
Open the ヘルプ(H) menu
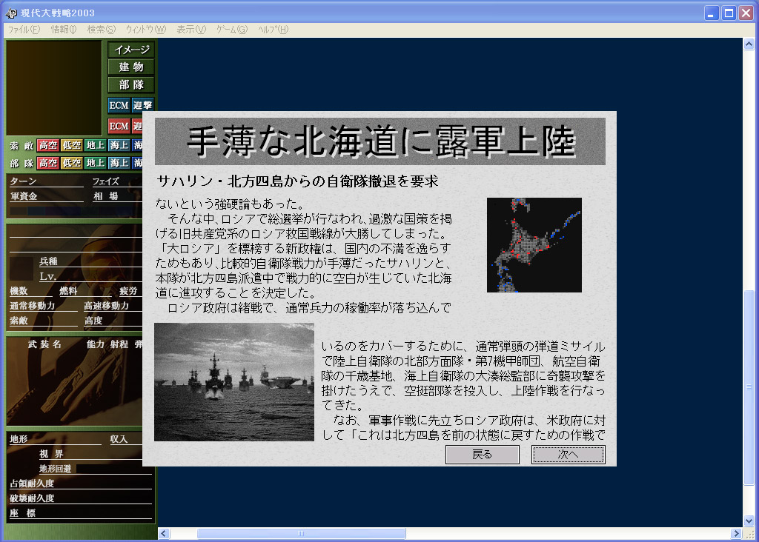point(273,30)
